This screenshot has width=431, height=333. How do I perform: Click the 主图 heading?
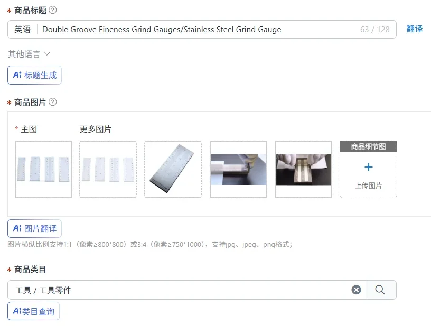click(x=29, y=129)
